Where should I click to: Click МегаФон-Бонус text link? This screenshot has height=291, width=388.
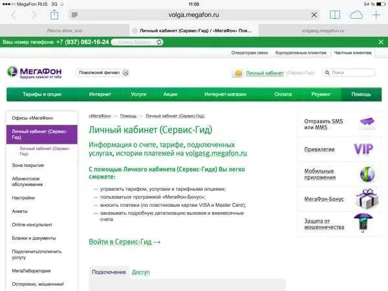coord(324,199)
